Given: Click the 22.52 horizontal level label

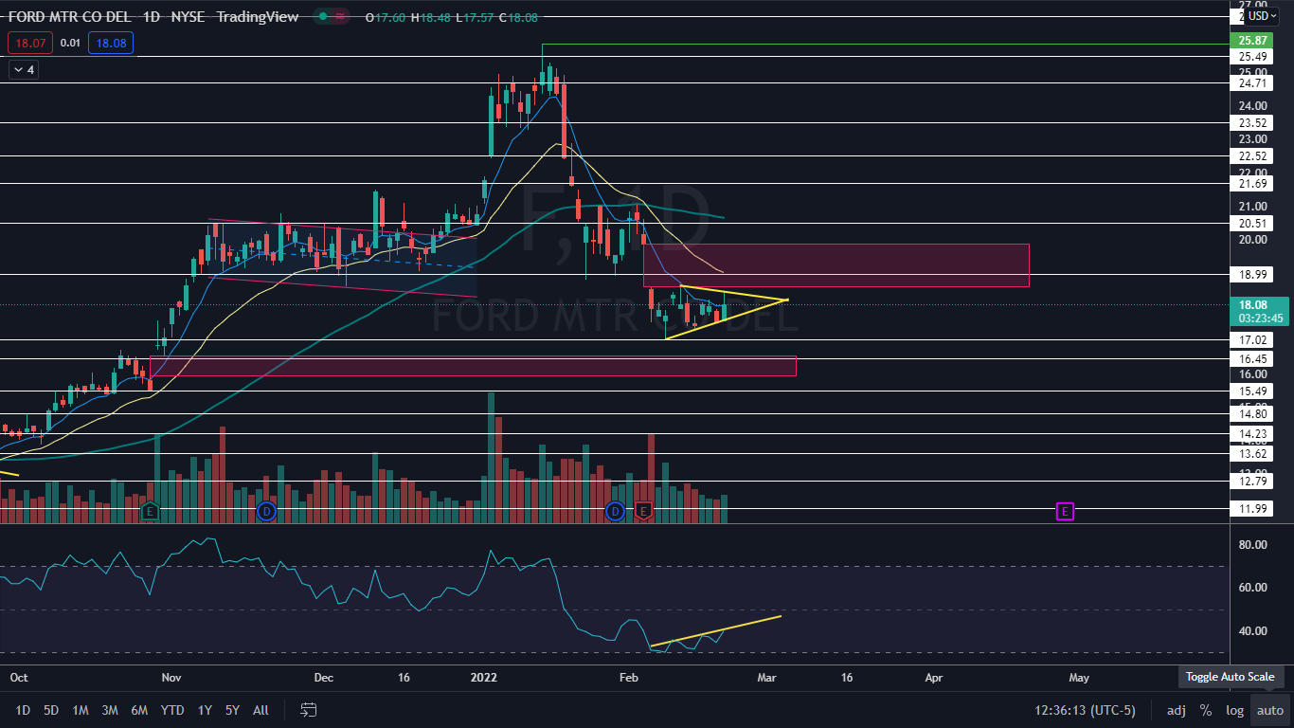Looking at the screenshot, I should pyautogui.click(x=1252, y=156).
